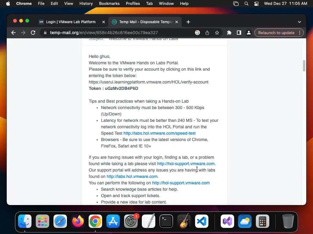
Task: Launch Safari from the Dock
Action: click(x=60, y=221)
